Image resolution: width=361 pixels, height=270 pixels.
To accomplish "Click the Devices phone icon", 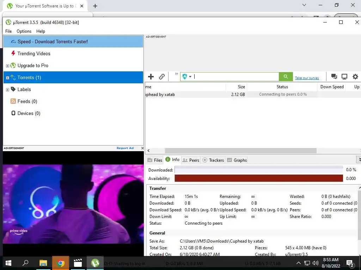I will pos(13,113).
